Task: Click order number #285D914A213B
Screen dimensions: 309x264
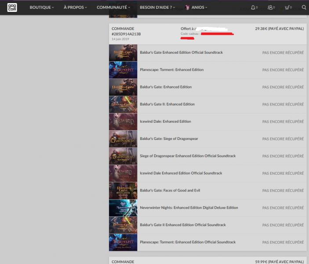Action: point(126,34)
